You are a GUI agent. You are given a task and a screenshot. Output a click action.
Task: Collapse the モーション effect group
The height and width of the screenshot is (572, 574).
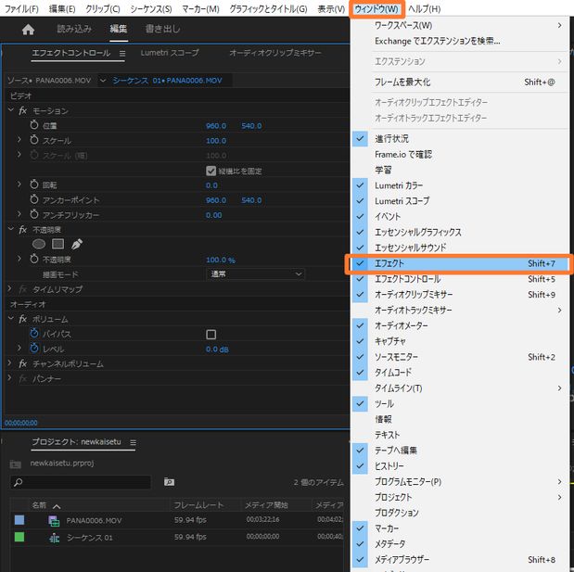(10, 109)
